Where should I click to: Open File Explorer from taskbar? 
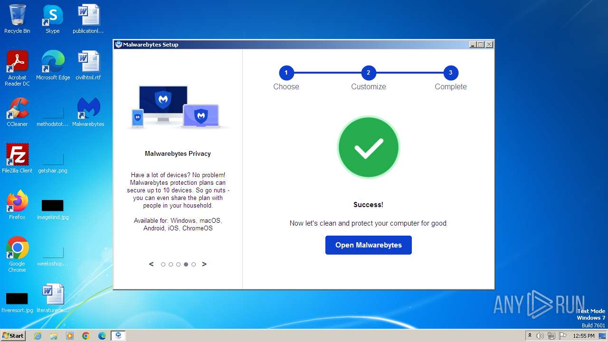point(54,336)
